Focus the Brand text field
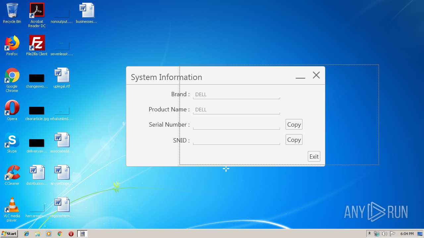424x238 pixels. pos(237,95)
